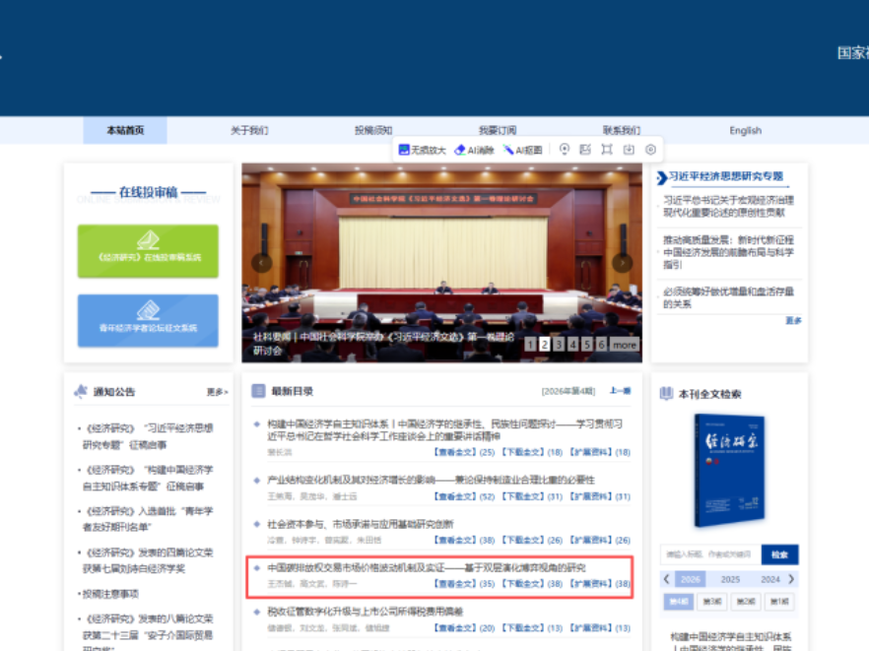
Task: Click the download image icon in floating toolbar
Action: [x=629, y=150]
